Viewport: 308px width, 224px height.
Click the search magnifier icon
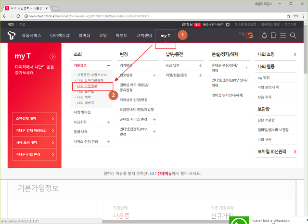[x=293, y=36]
